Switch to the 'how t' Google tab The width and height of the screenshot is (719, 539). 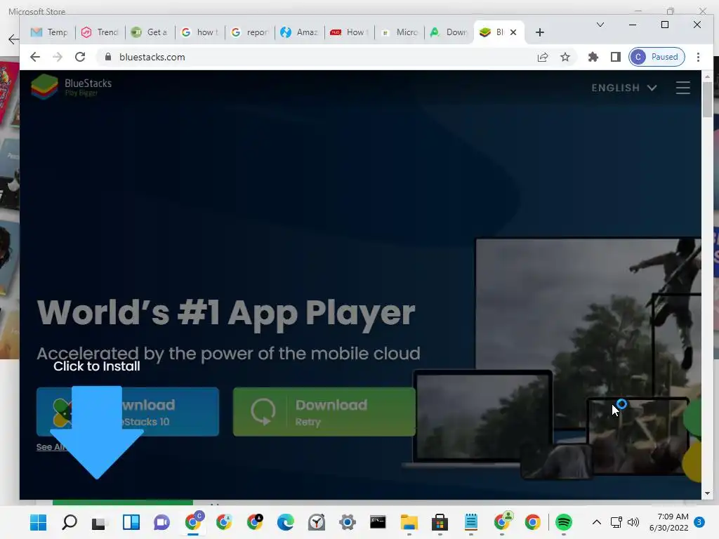tap(200, 32)
